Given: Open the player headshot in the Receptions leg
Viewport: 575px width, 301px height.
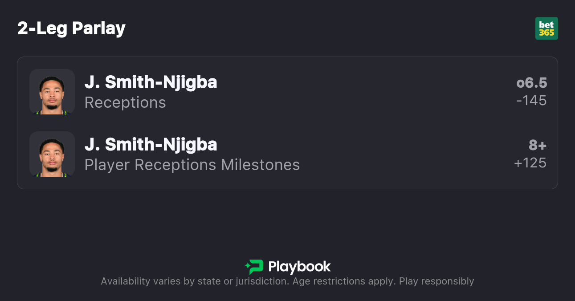Looking at the screenshot, I should click(x=52, y=92).
